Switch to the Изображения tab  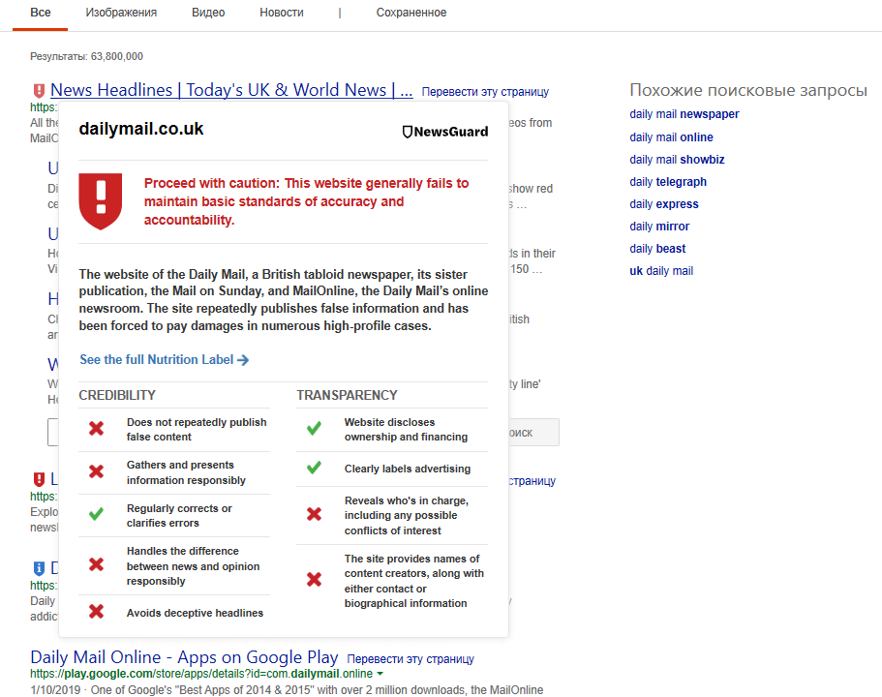[121, 13]
